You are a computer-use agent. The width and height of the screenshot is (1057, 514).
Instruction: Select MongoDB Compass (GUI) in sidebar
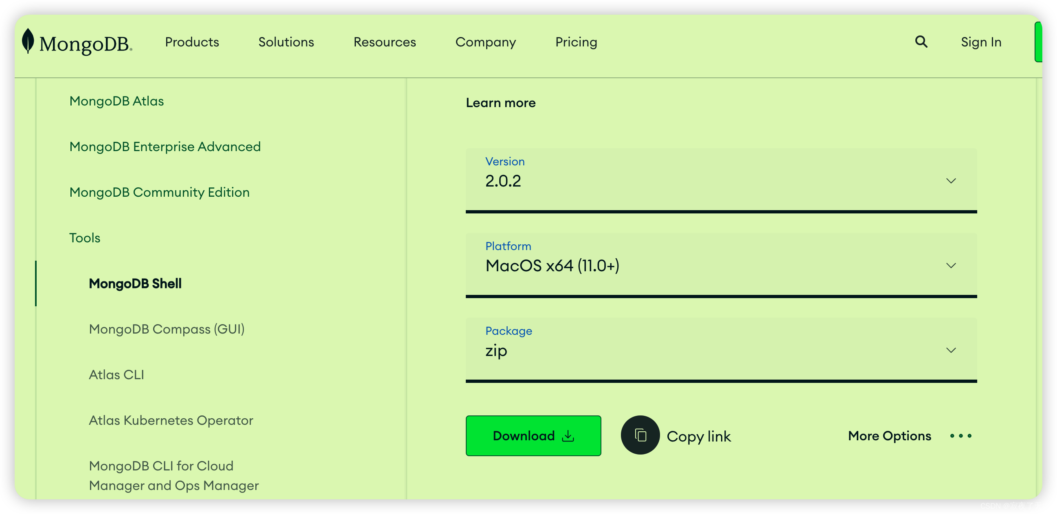167,329
